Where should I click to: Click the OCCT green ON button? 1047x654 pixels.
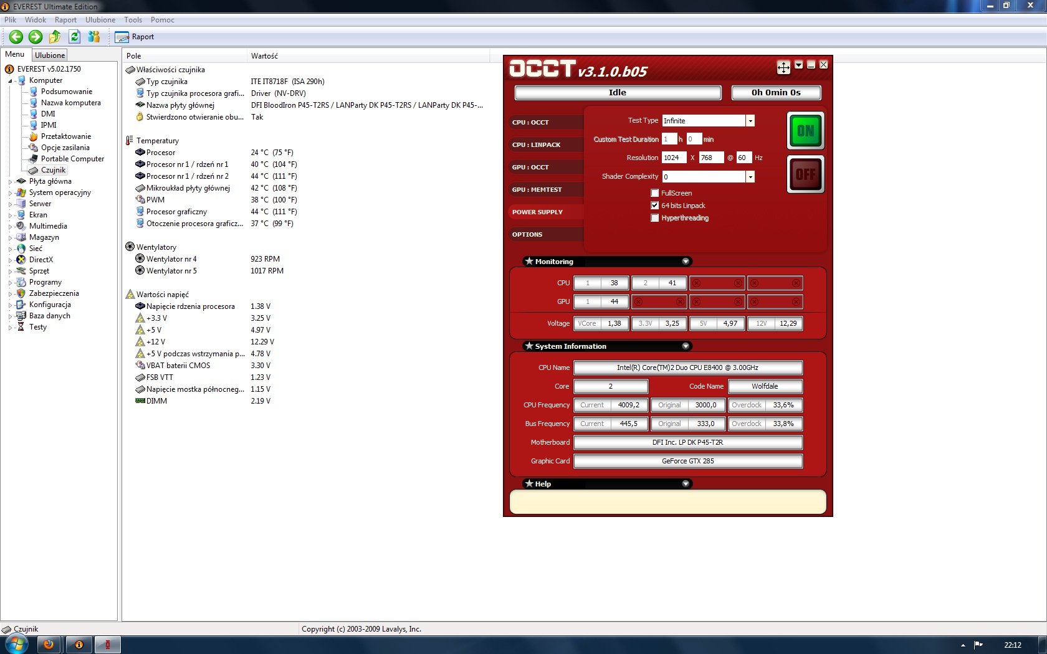tap(806, 131)
